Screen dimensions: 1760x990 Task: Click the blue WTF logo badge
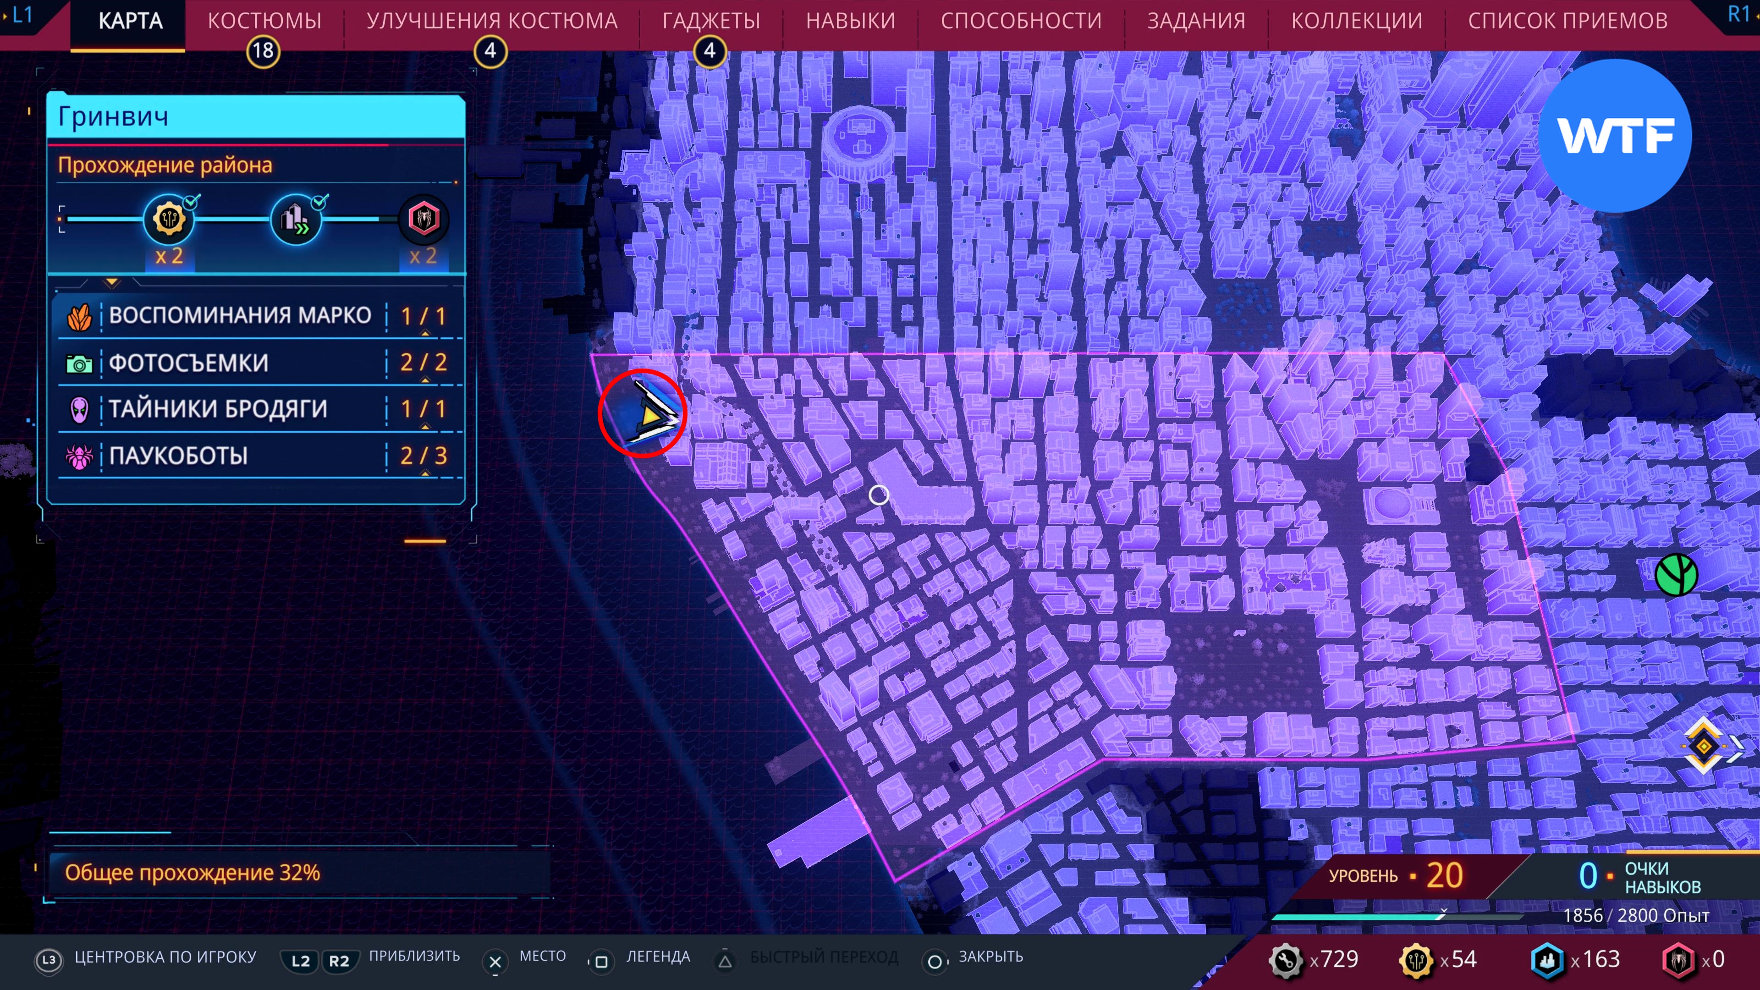point(1614,135)
